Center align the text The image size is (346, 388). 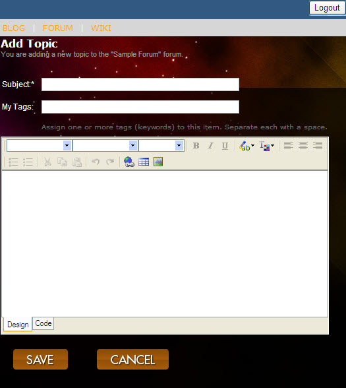click(x=303, y=146)
